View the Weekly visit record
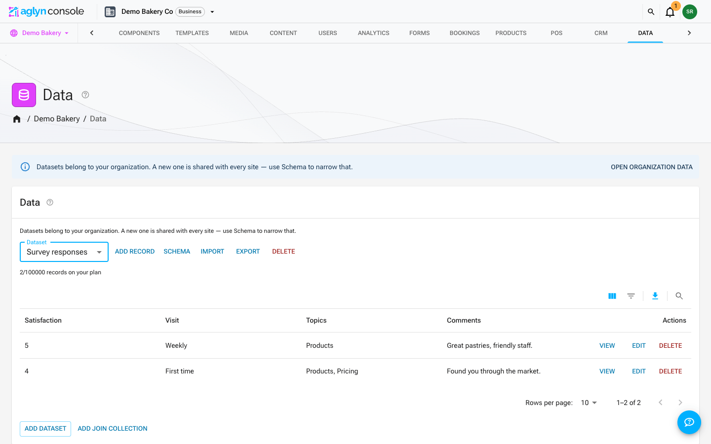Viewport: 711px width, 444px height. click(x=607, y=345)
